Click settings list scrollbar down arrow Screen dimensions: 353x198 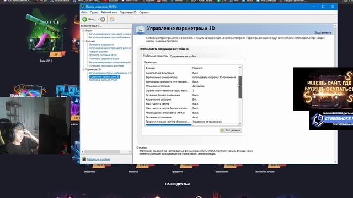coord(240,124)
